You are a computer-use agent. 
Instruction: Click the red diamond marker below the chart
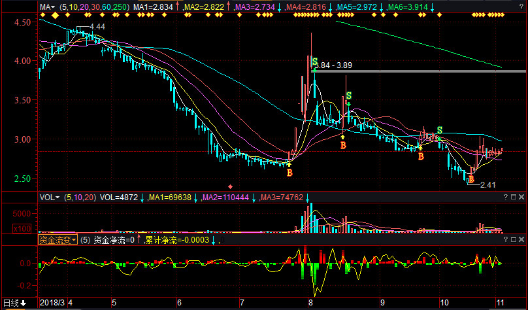230,186
